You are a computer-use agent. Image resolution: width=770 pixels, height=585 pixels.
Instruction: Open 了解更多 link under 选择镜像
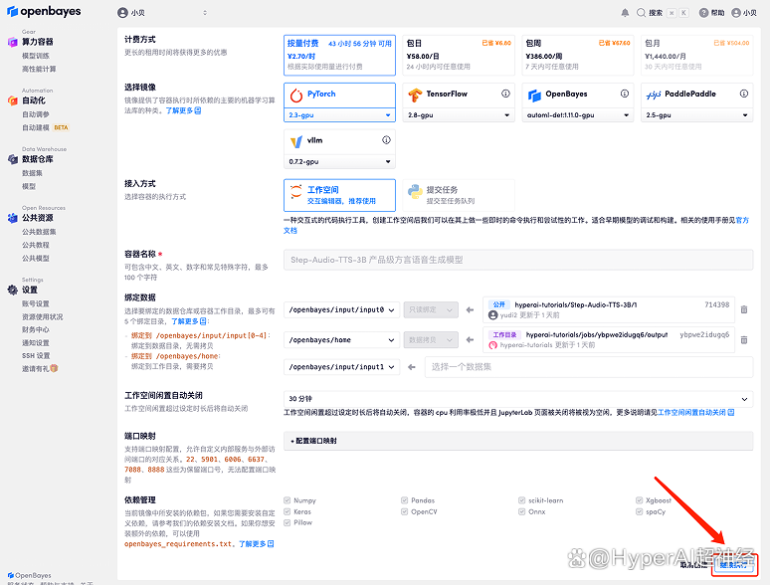coord(183,110)
